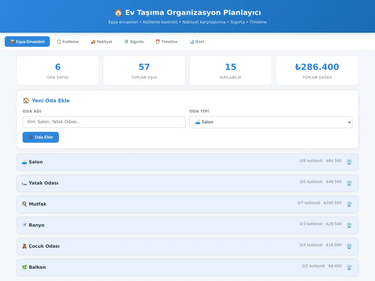375x281 pixels.
Task: Expand the Balkon room section
Action: (187, 267)
